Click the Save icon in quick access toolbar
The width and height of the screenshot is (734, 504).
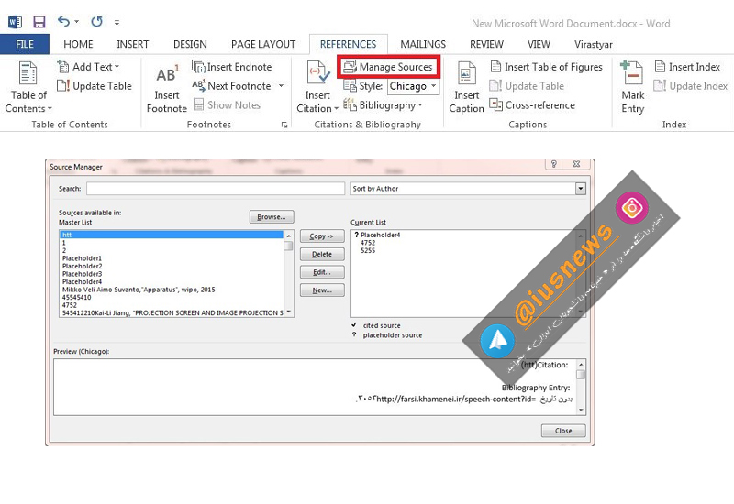click(x=39, y=21)
